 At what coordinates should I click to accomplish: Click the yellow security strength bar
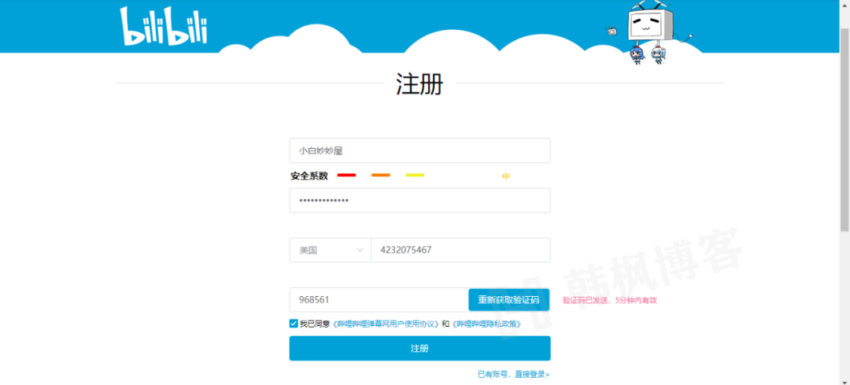click(x=415, y=175)
